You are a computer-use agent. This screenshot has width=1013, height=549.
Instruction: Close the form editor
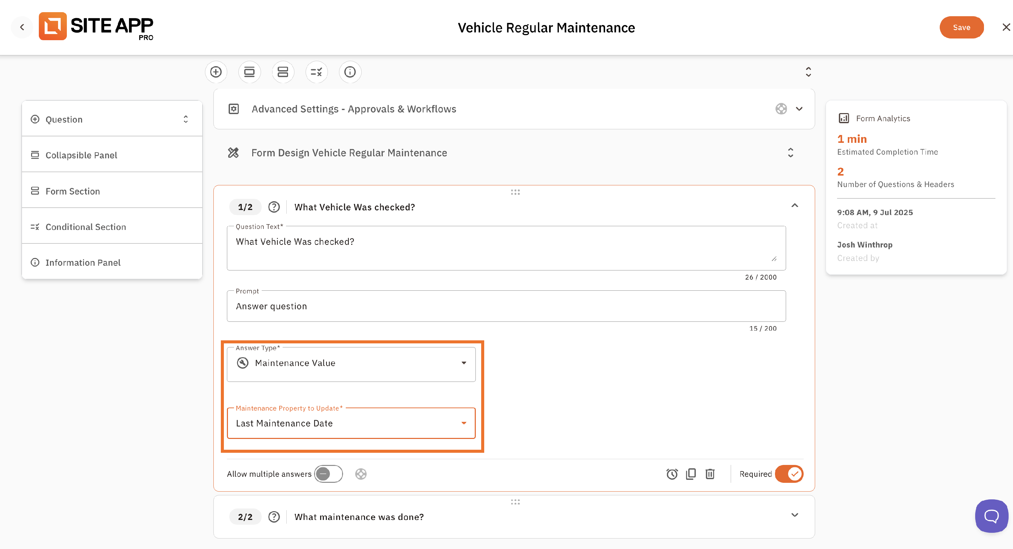point(1006,27)
